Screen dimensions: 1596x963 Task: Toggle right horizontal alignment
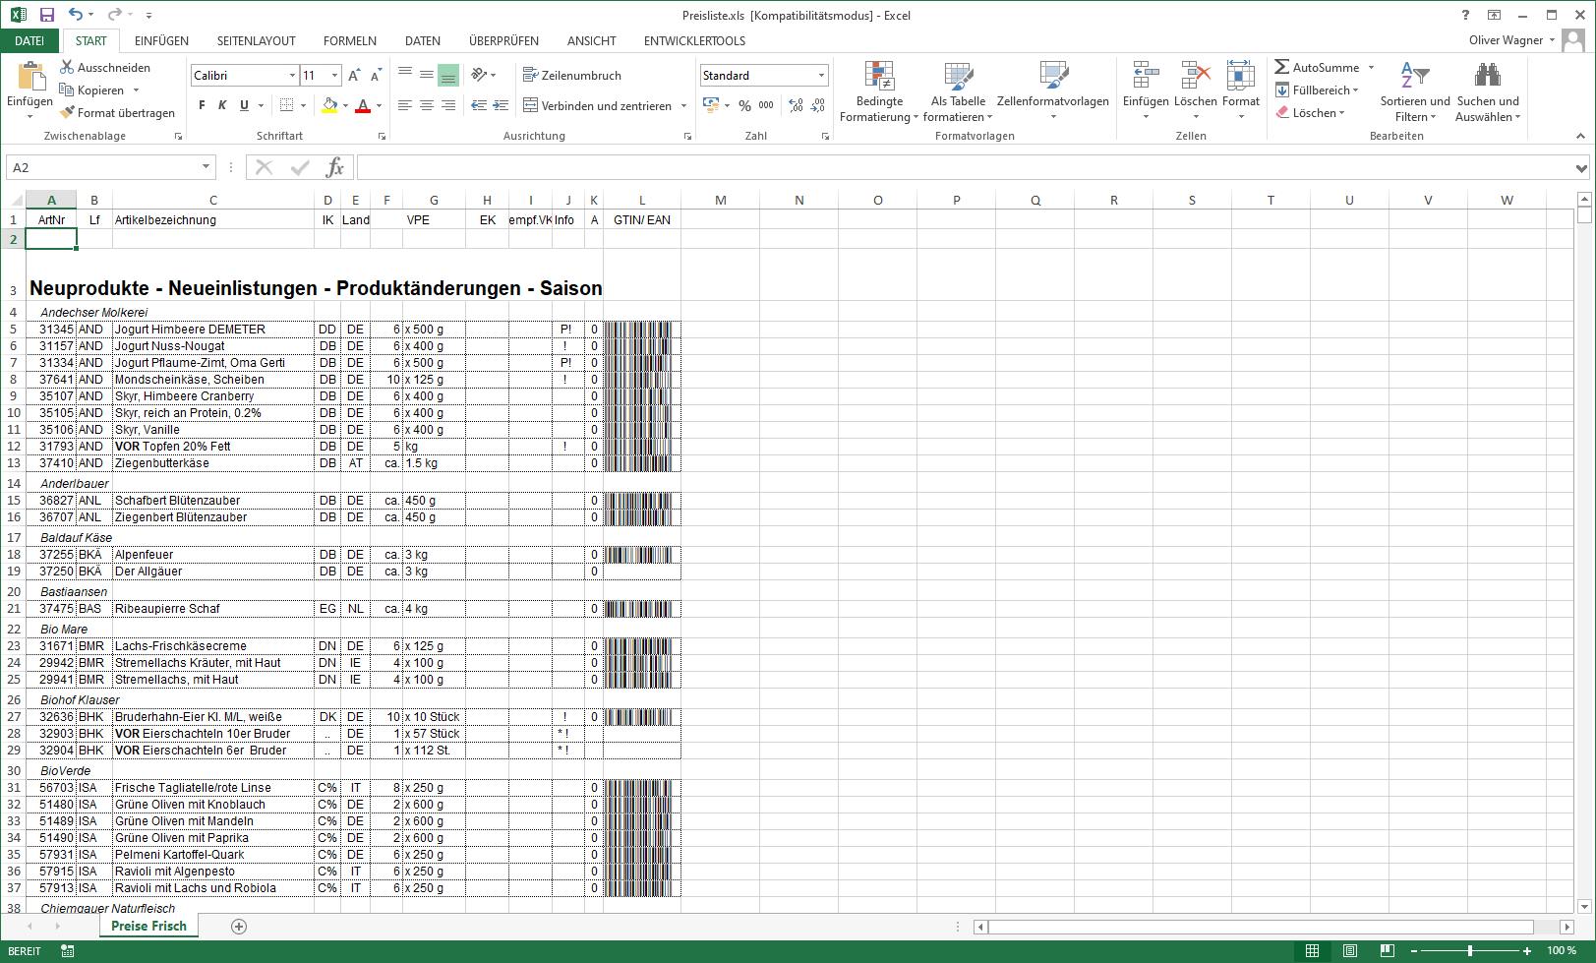point(448,105)
